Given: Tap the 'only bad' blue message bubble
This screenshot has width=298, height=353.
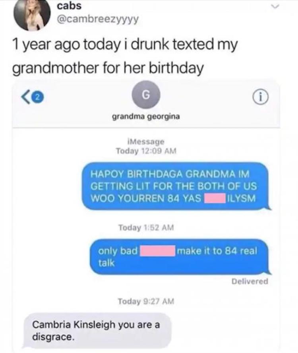Looking at the screenshot, I should [x=180, y=257].
